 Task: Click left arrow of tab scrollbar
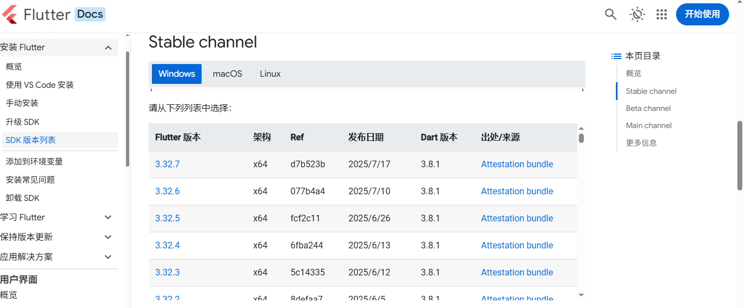(151, 90)
